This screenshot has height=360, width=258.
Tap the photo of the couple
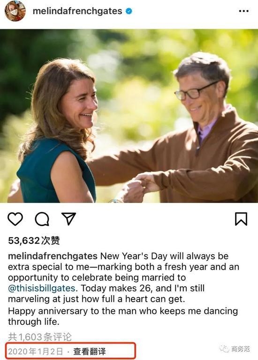point(129,116)
